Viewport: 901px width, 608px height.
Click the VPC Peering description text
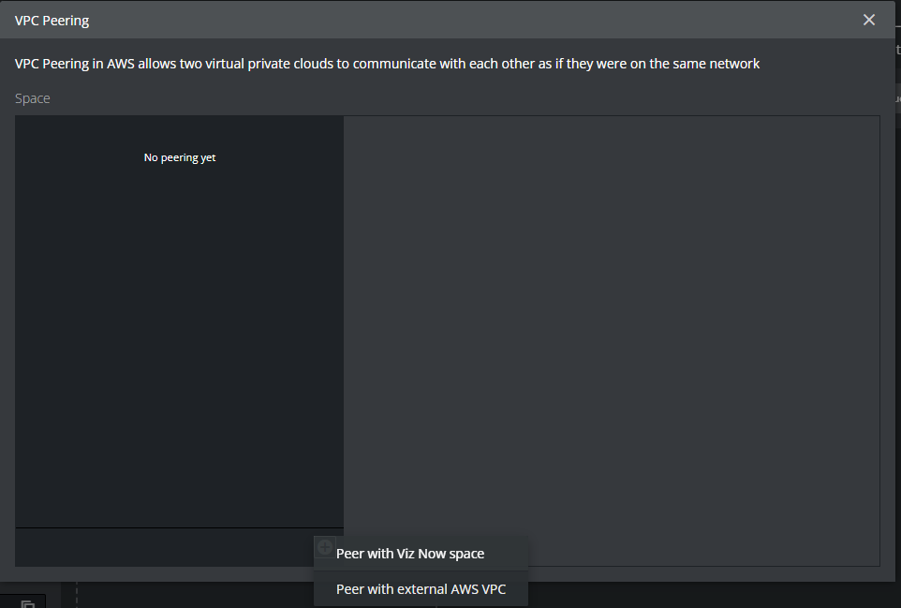(387, 64)
